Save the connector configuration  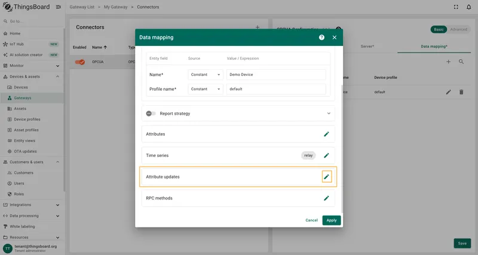click(462, 243)
